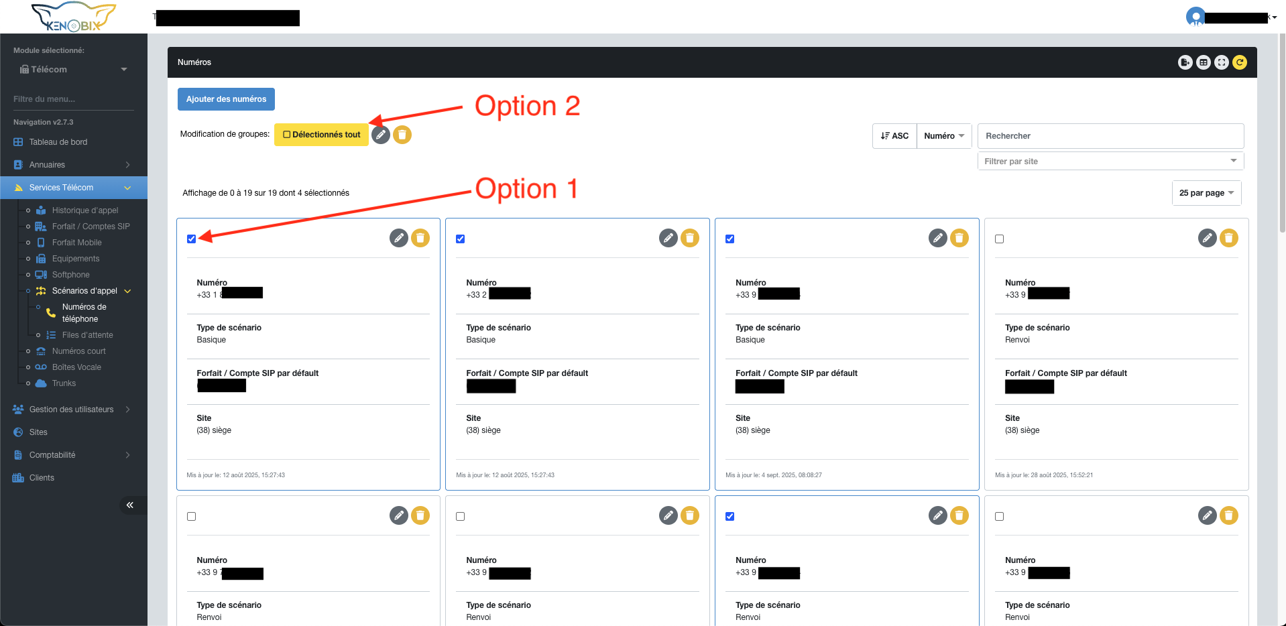Collapse sidebar with double-chevron icon
Viewport: 1286px width, 626px height.
[130, 505]
